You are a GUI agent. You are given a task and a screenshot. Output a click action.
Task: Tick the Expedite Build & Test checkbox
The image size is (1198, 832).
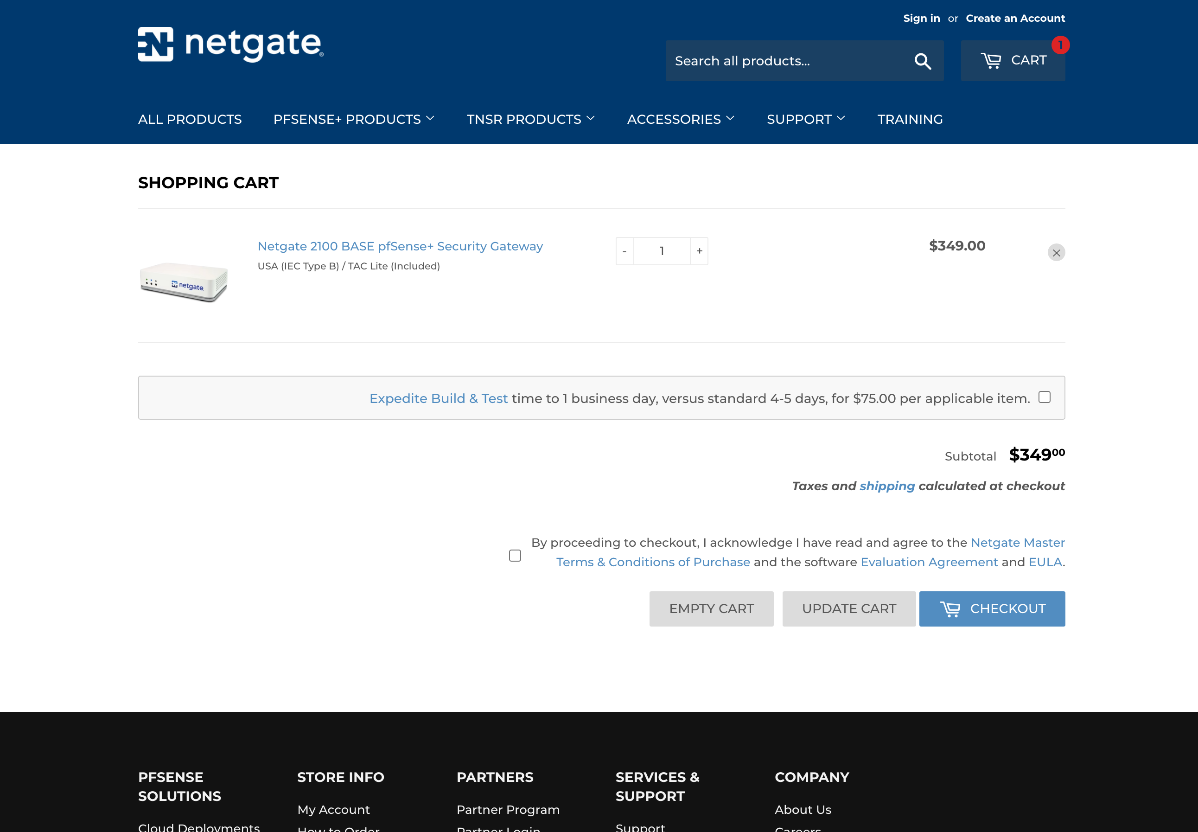point(1044,397)
